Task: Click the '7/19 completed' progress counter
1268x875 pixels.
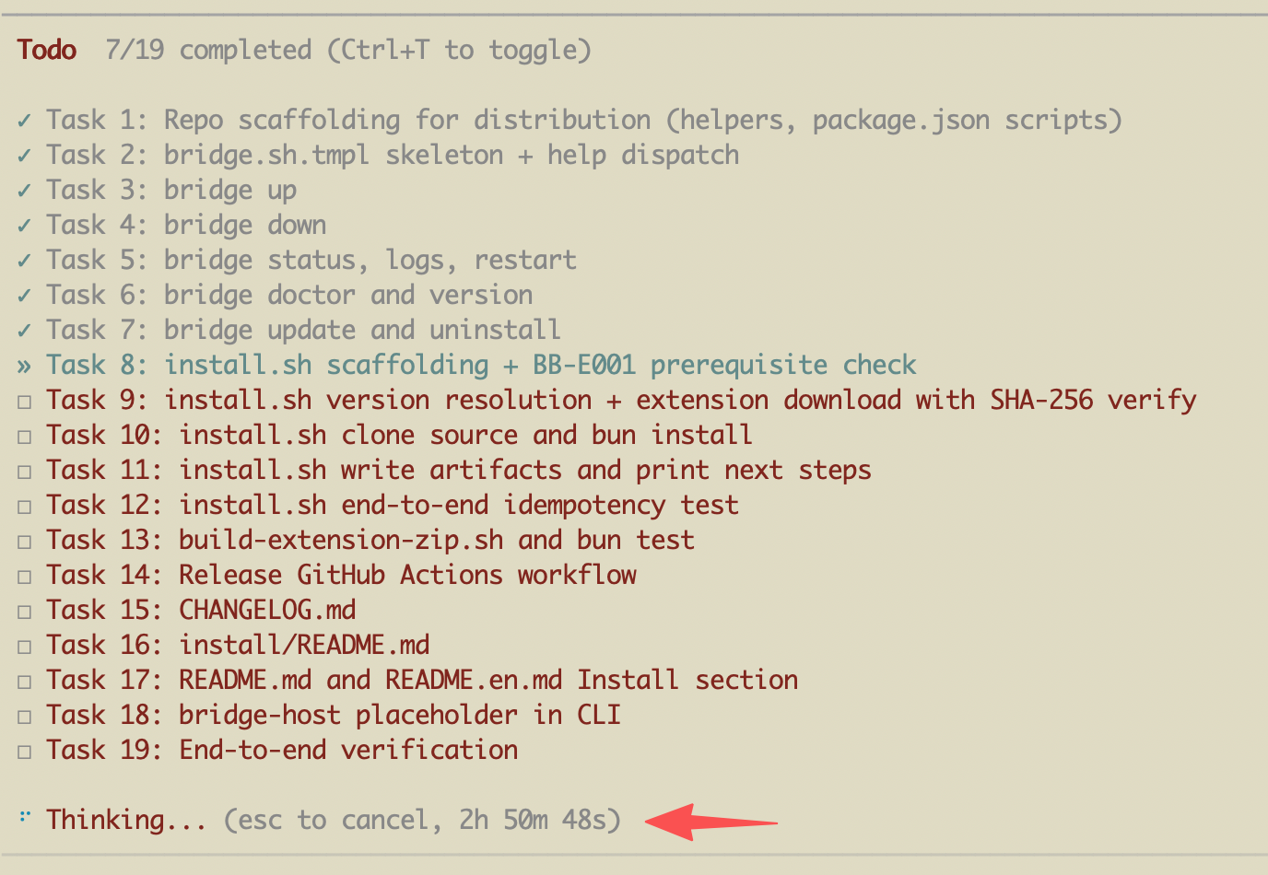Action: (x=209, y=50)
